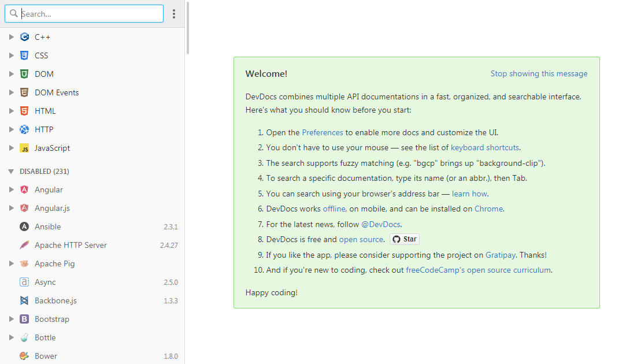This screenshot has height=364, width=641.
Task: Open the Preferences link
Action: (x=322, y=132)
